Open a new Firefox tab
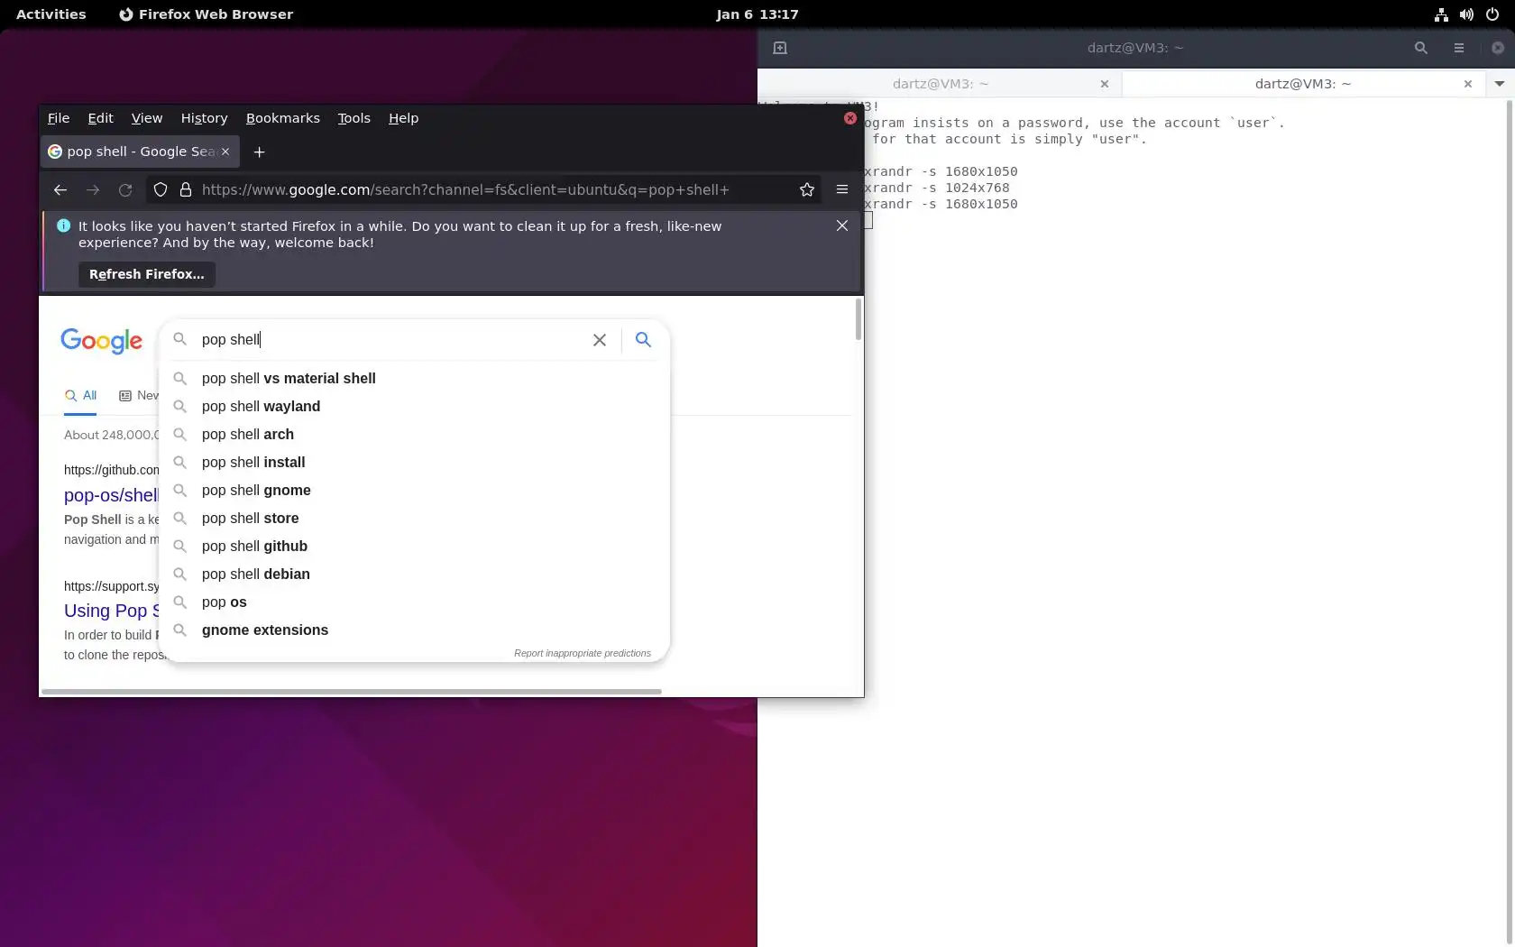 click(260, 152)
